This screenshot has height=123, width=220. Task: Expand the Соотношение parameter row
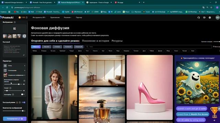[14, 70]
